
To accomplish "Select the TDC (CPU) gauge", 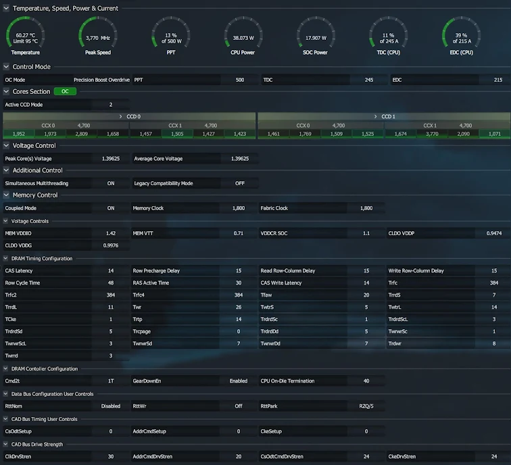I will pos(388,35).
